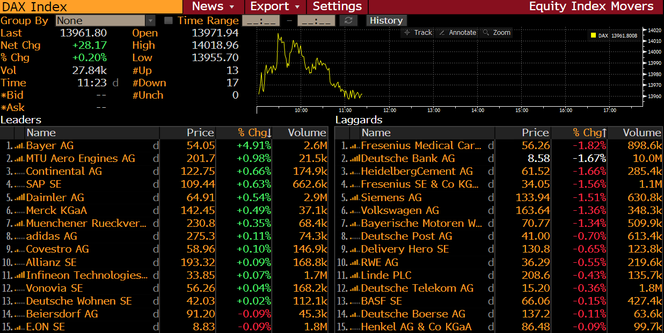The width and height of the screenshot is (664, 333).
Task: Activate the Zoom chart tool
Action: click(x=497, y=33)
